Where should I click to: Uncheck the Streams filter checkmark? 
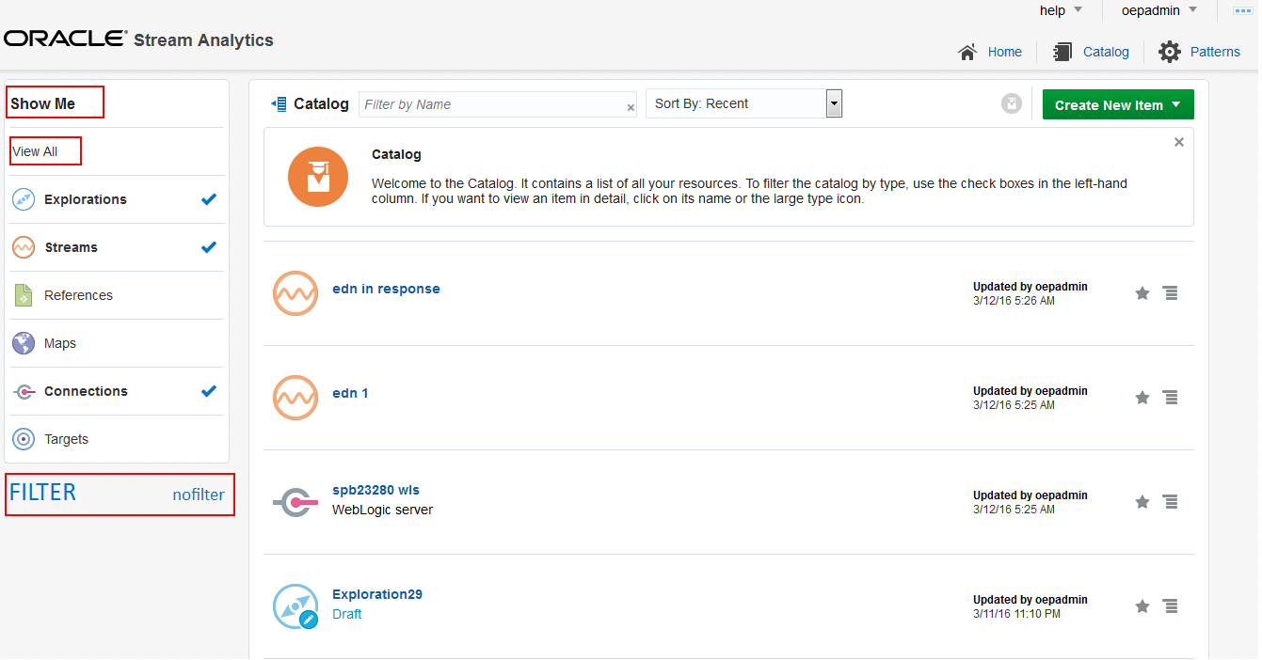[x=209, y=247]
